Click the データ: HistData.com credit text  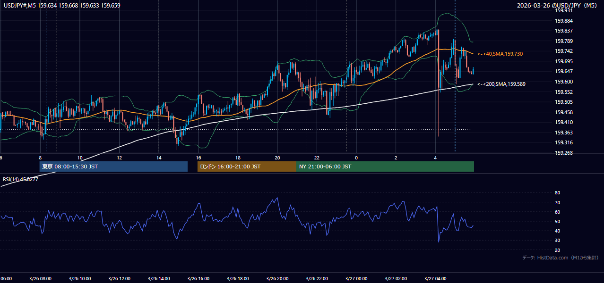point(561,258)
